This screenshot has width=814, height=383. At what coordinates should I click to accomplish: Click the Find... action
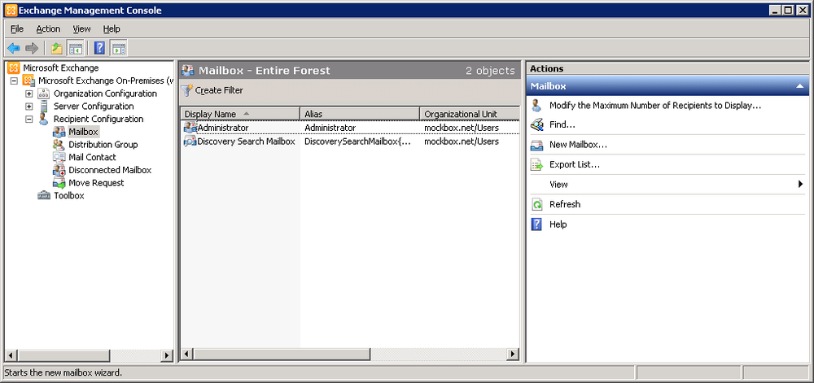click(562, 125)
